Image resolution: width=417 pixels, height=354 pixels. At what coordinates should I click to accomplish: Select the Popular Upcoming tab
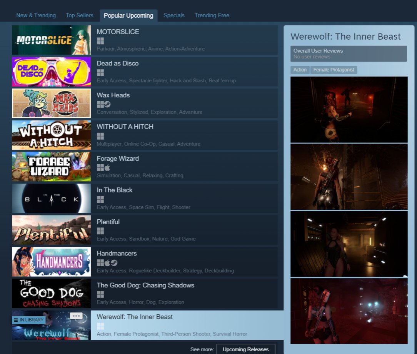[x=128, y=15]
